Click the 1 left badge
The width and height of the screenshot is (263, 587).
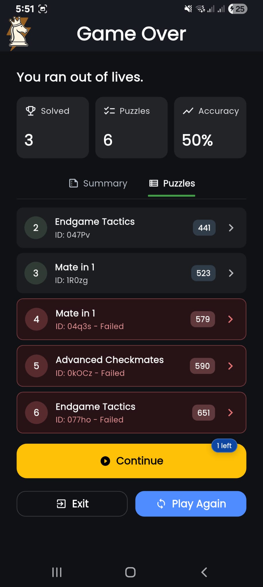224,446
